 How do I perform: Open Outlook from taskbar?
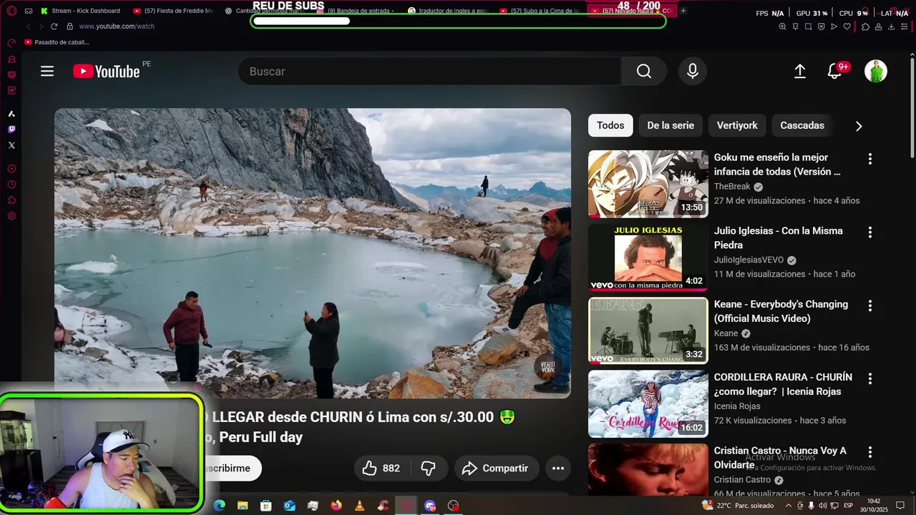[289, 506]
